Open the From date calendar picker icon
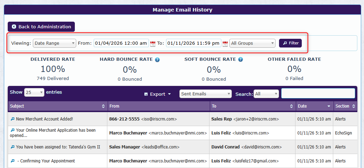The height and width of the screenshot is (168, 364). coord(153,44)
